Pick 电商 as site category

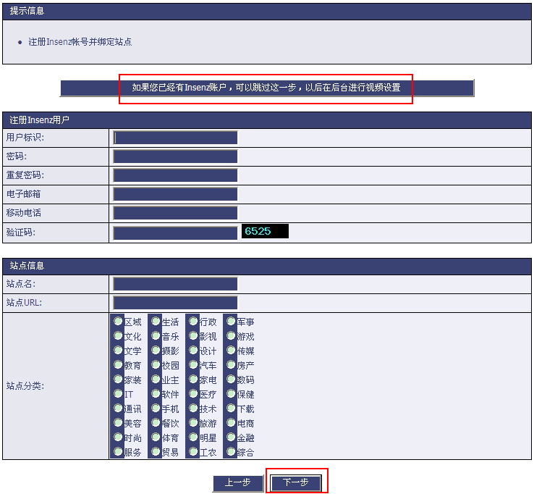point(231,423)
